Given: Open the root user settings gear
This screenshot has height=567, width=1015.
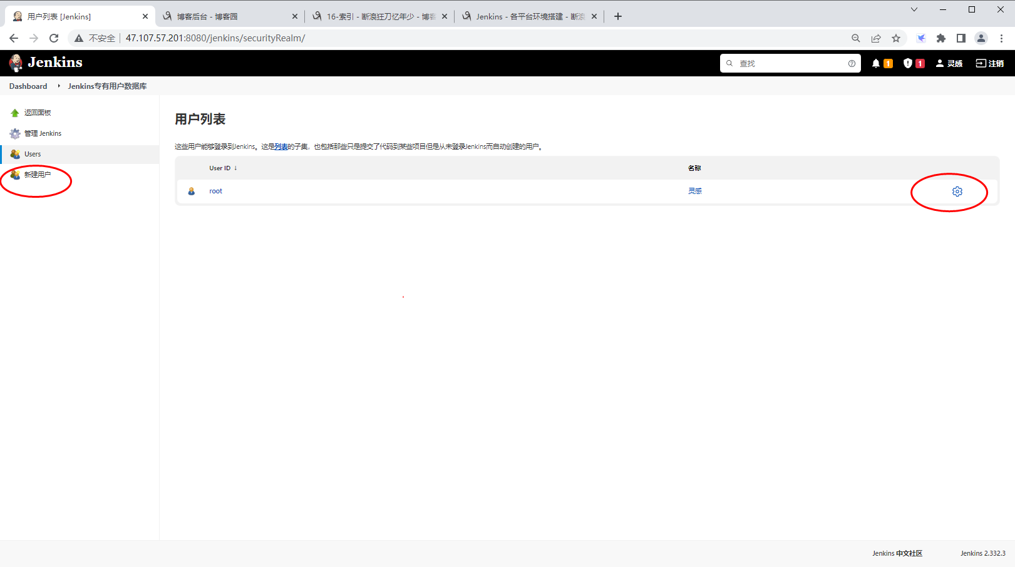Looking at the screenshot, I should pyautogui.click(x=957, y=192).
